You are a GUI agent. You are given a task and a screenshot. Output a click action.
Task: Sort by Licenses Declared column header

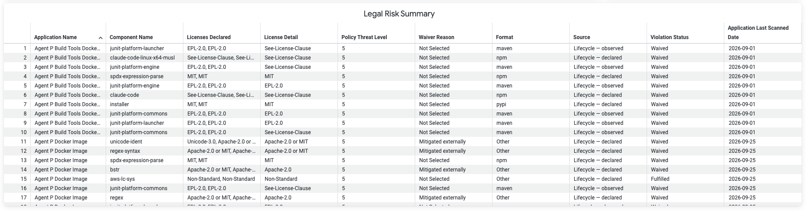[209, 37]
